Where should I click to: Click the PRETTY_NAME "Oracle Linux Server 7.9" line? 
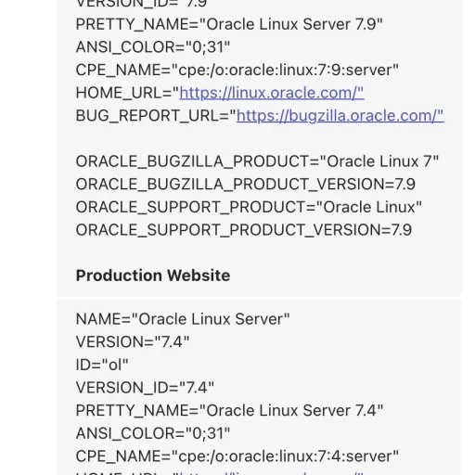point(229,24)
